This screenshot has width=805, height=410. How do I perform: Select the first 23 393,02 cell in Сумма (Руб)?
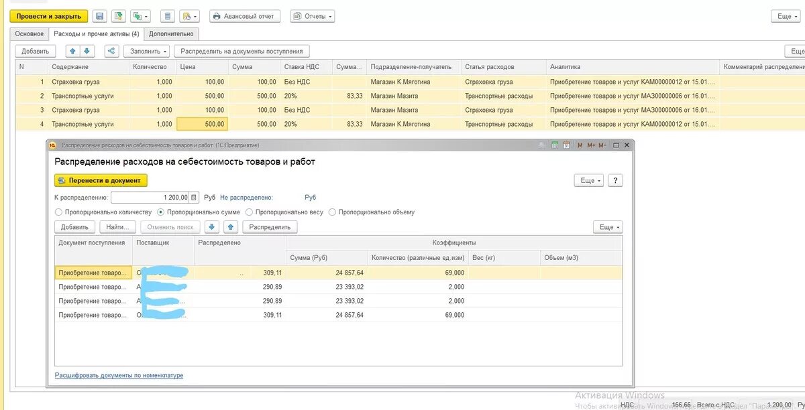click(327, 287)
